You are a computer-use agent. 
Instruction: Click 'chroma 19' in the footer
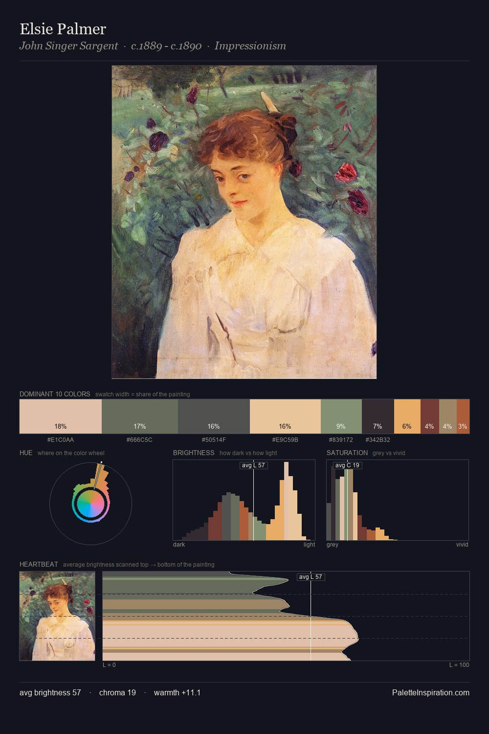(117, 692)
